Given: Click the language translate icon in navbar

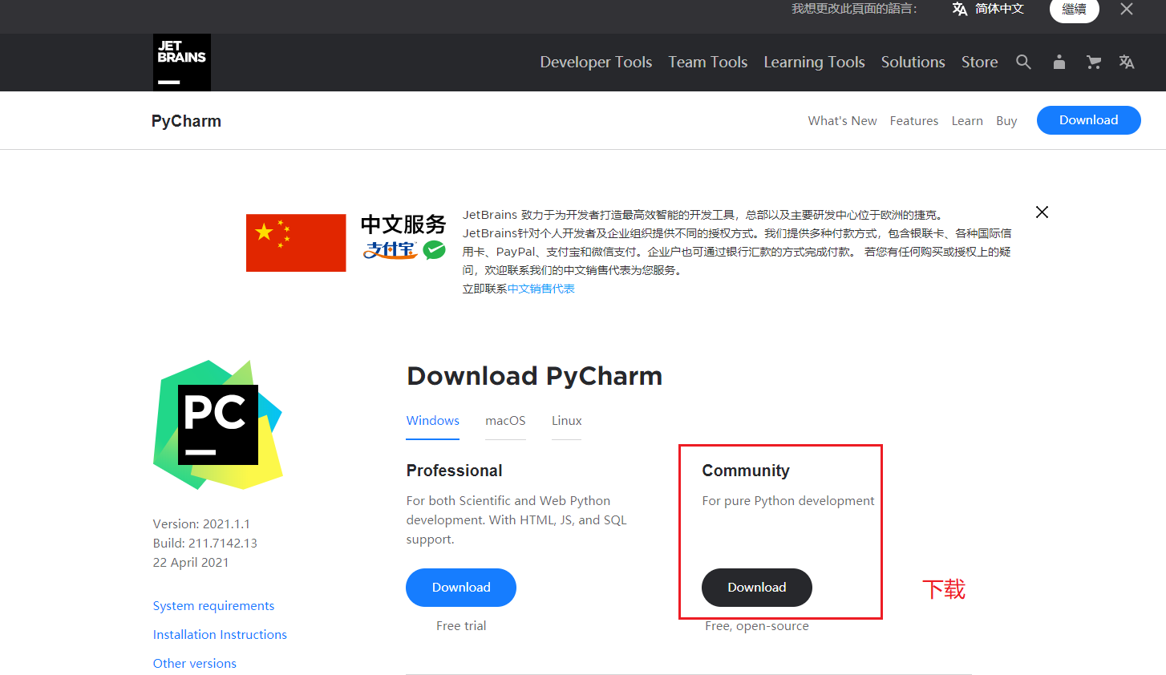Looking at the screenshot, I should [1127, 62].
